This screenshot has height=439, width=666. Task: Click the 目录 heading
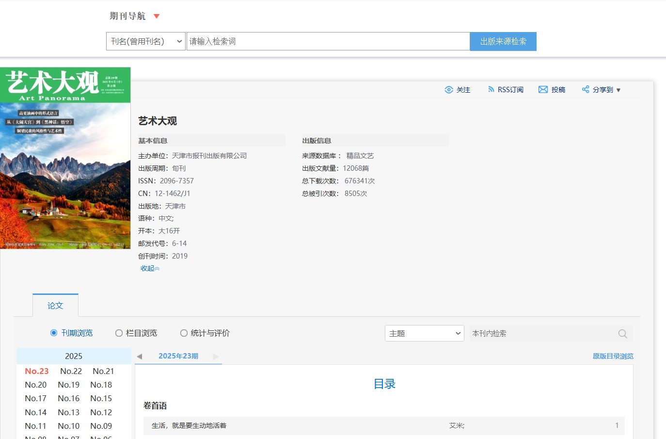384,384
